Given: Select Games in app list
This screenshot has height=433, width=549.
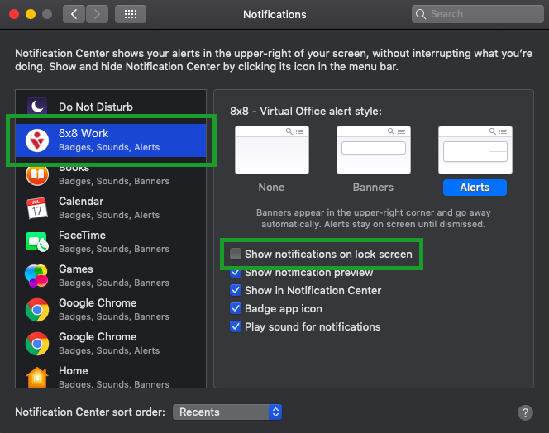Looking at the screenshot, I should (111, 275).
